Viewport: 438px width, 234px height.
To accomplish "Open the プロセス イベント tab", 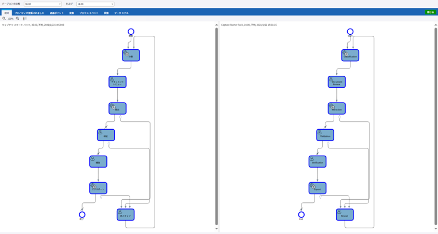I will [89, 13].
